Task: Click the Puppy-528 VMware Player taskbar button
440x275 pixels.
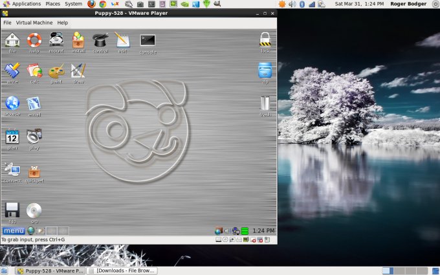Action: 50,270
